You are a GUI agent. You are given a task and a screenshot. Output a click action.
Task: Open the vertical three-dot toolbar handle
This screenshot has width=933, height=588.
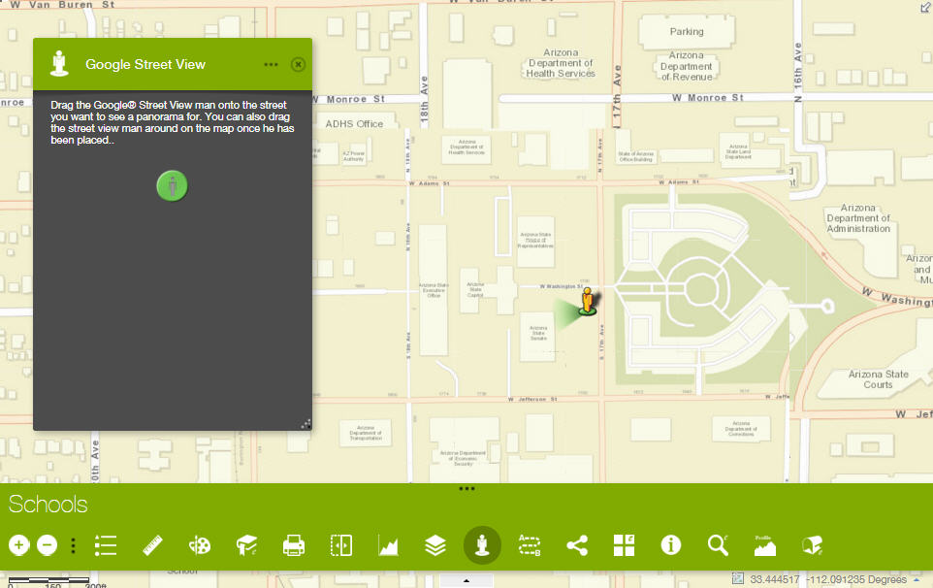point(73,545)
